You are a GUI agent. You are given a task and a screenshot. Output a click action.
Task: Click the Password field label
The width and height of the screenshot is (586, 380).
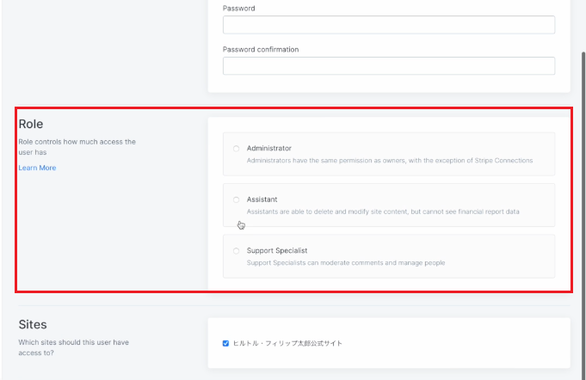pyautogui.click(x=239, y=9)
